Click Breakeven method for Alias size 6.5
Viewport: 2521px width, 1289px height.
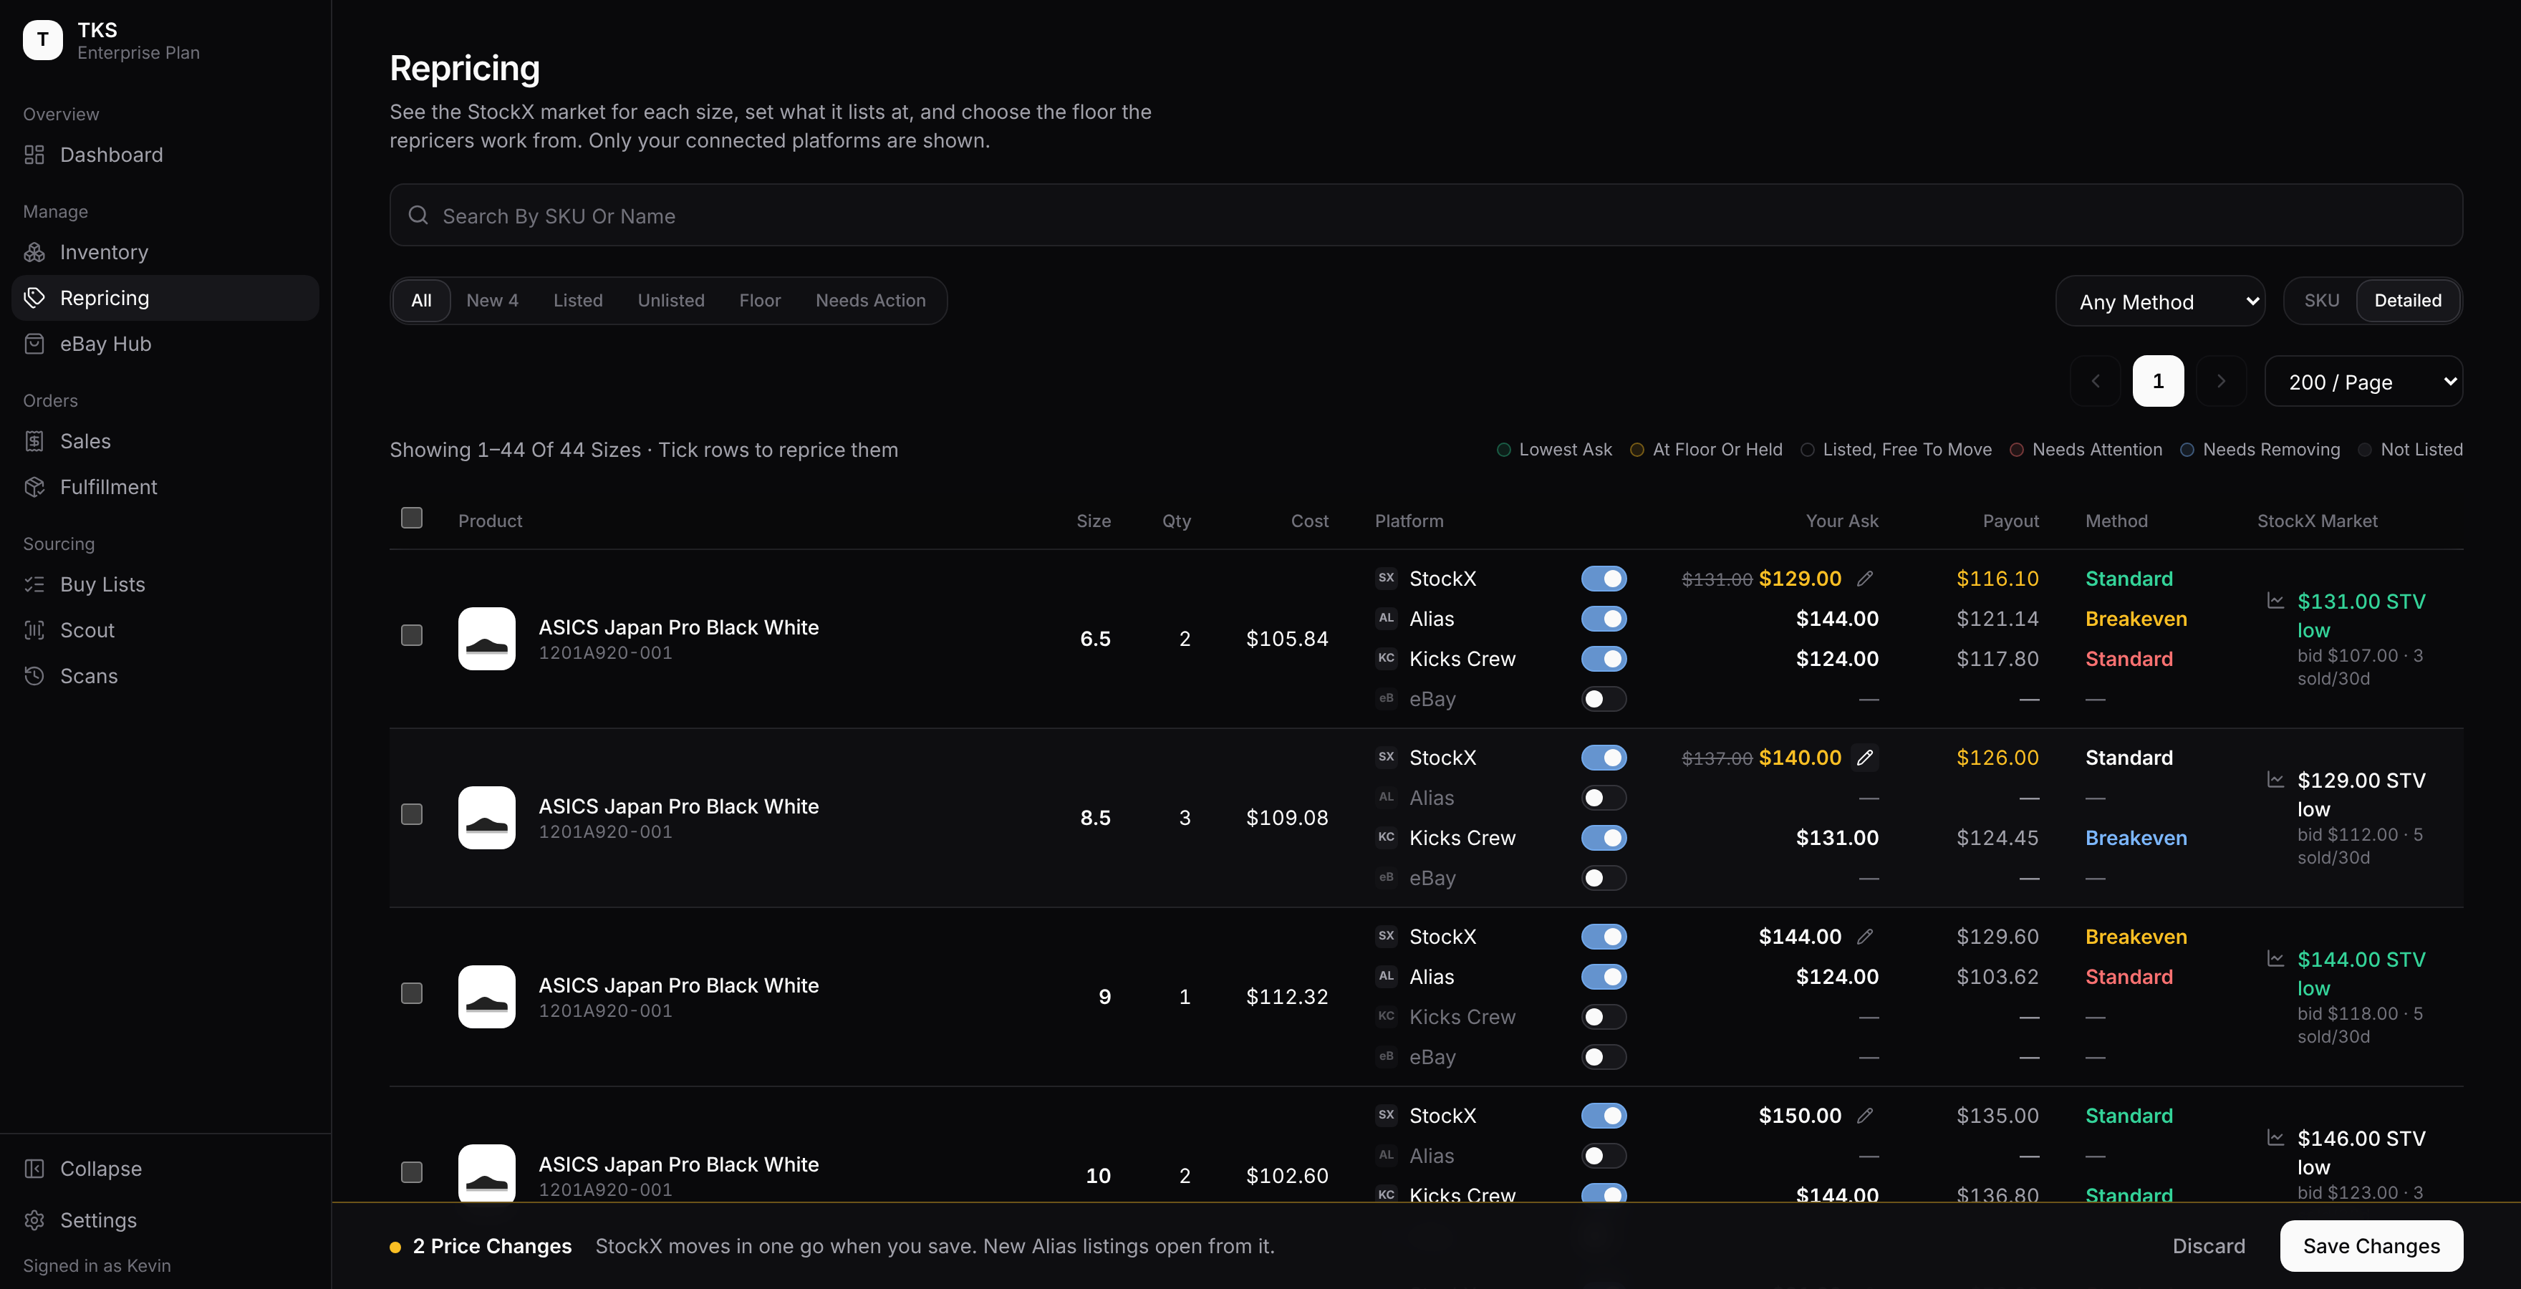click(x=2136, y=619)
